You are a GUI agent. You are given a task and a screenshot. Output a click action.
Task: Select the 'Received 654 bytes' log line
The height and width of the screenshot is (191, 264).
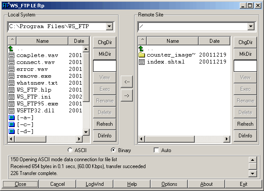[78, 166]
